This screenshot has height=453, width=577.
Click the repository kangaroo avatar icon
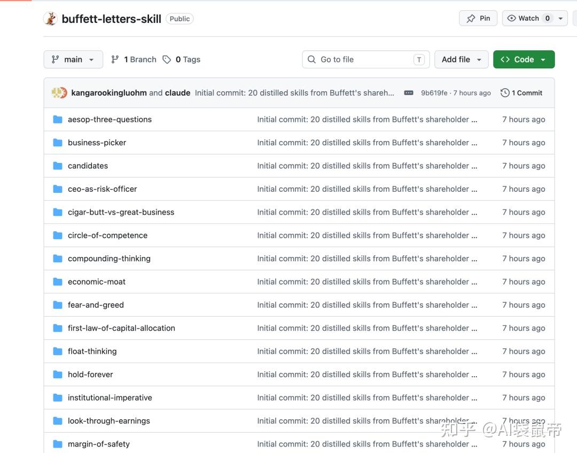click(50, 19)
